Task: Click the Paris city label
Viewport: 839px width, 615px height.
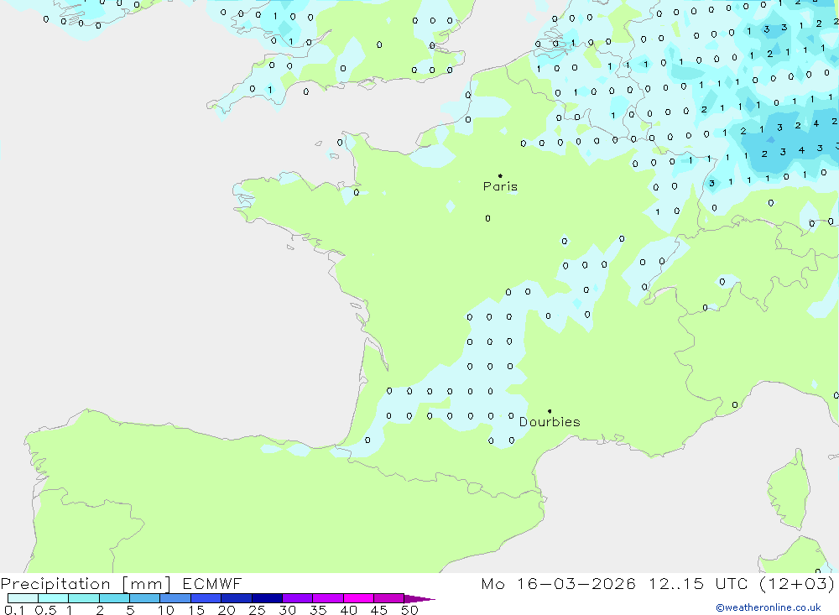Action: (500, 186)
